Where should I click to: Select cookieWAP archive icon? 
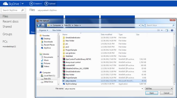coord(64,65)
